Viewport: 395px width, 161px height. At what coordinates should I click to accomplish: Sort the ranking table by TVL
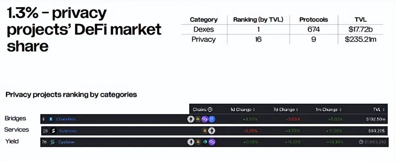[379, 110]
